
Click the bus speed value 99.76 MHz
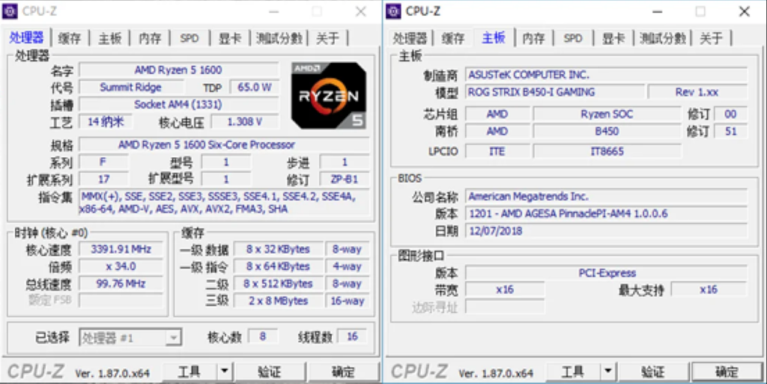pyautogui.click(x=121, y=284)
